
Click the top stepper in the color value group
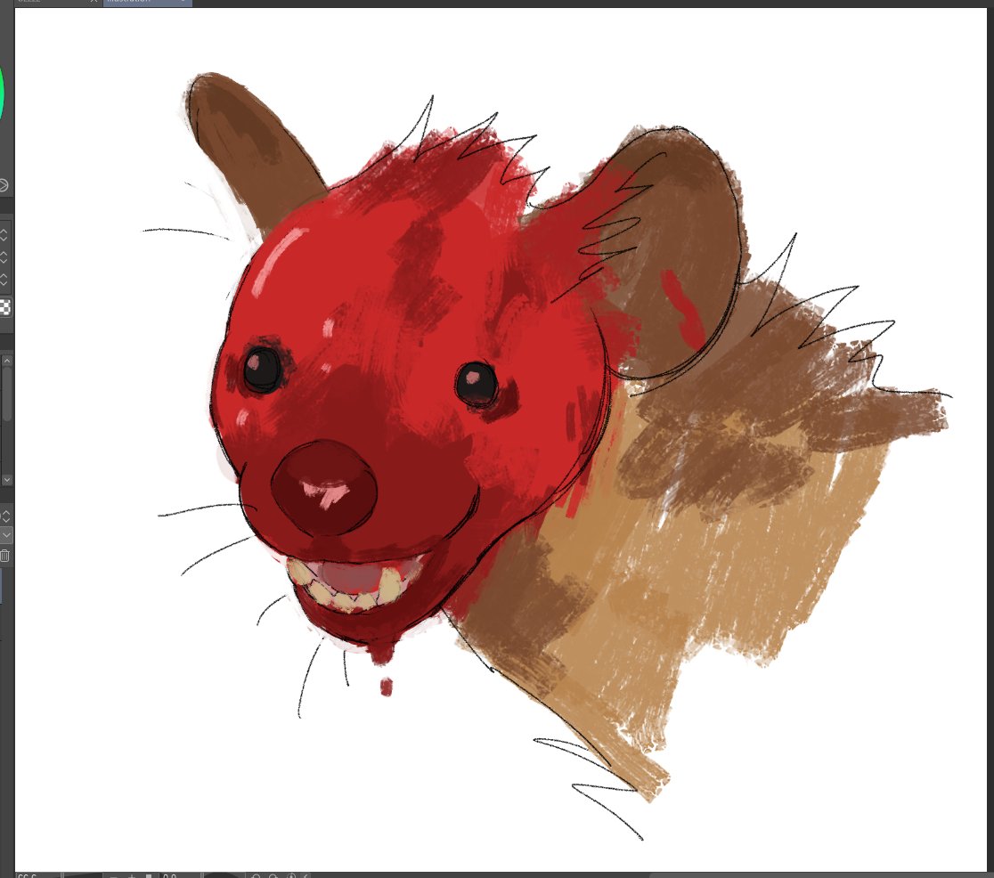click(4, 235)
